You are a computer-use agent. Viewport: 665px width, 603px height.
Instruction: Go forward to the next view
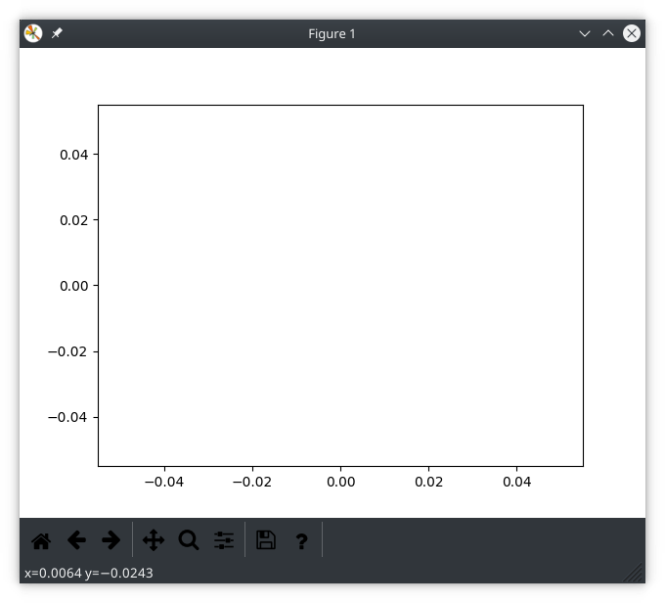(111, 540)
